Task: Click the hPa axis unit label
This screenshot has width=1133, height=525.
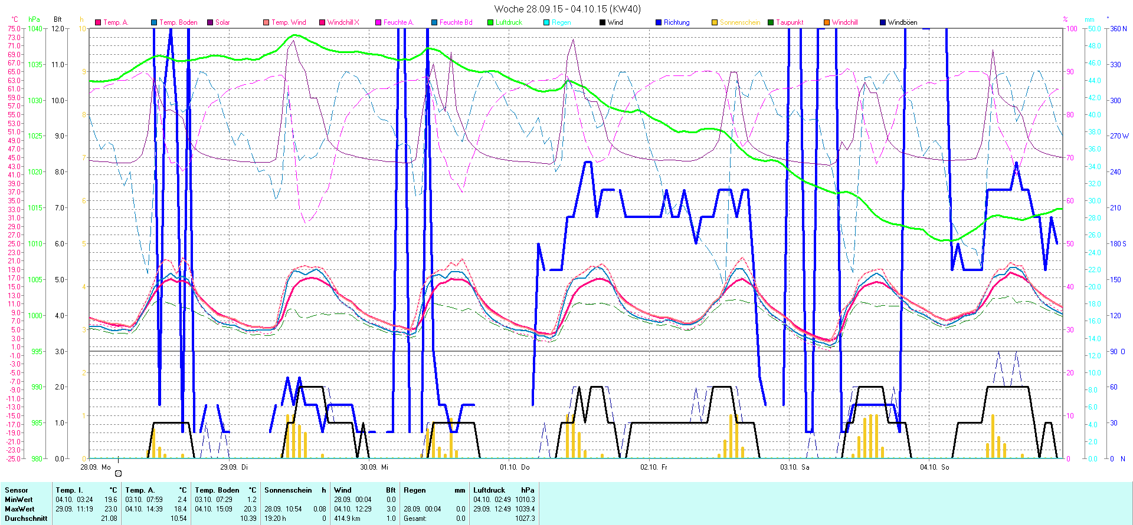Action: [34, 19]
